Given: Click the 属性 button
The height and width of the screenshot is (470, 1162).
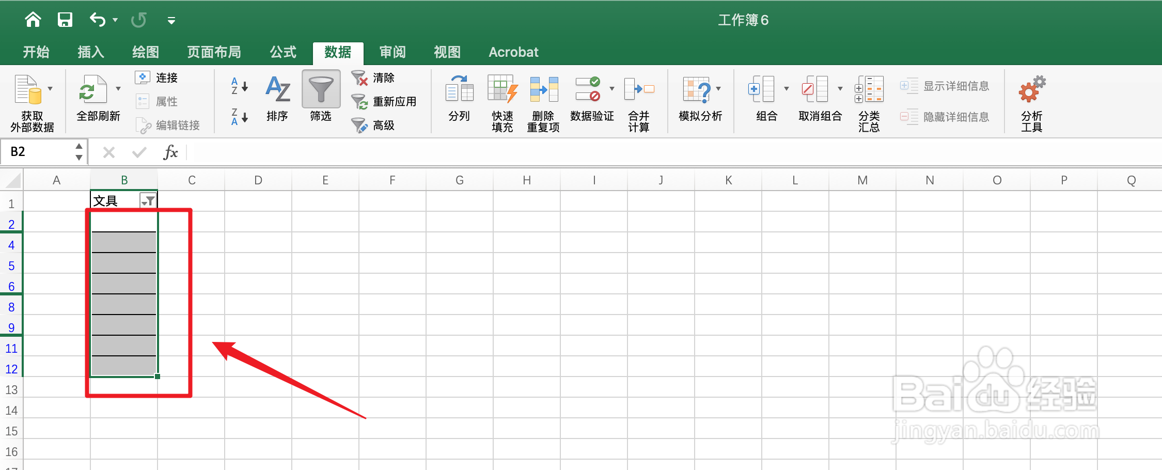Looking at the screenshot, I should pyautogui.click(x=156, y=101).
